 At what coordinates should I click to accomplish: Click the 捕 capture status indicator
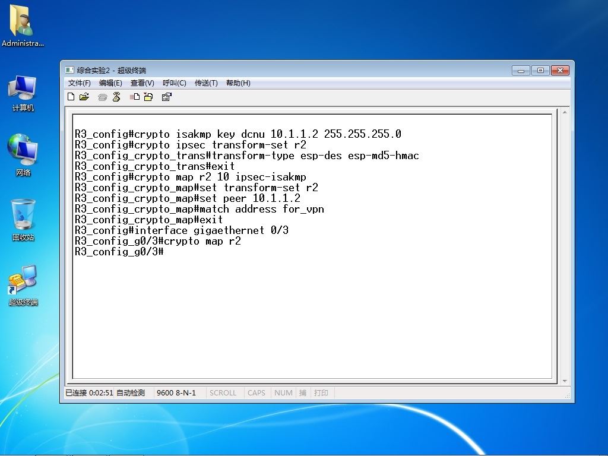[303, 393]
